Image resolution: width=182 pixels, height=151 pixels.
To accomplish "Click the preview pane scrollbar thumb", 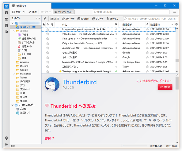I will [177, 83].
